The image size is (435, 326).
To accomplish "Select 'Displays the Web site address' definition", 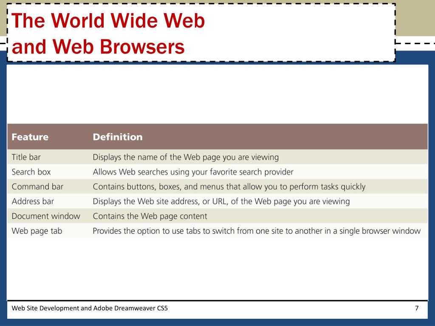I will [x=221, y=201].
